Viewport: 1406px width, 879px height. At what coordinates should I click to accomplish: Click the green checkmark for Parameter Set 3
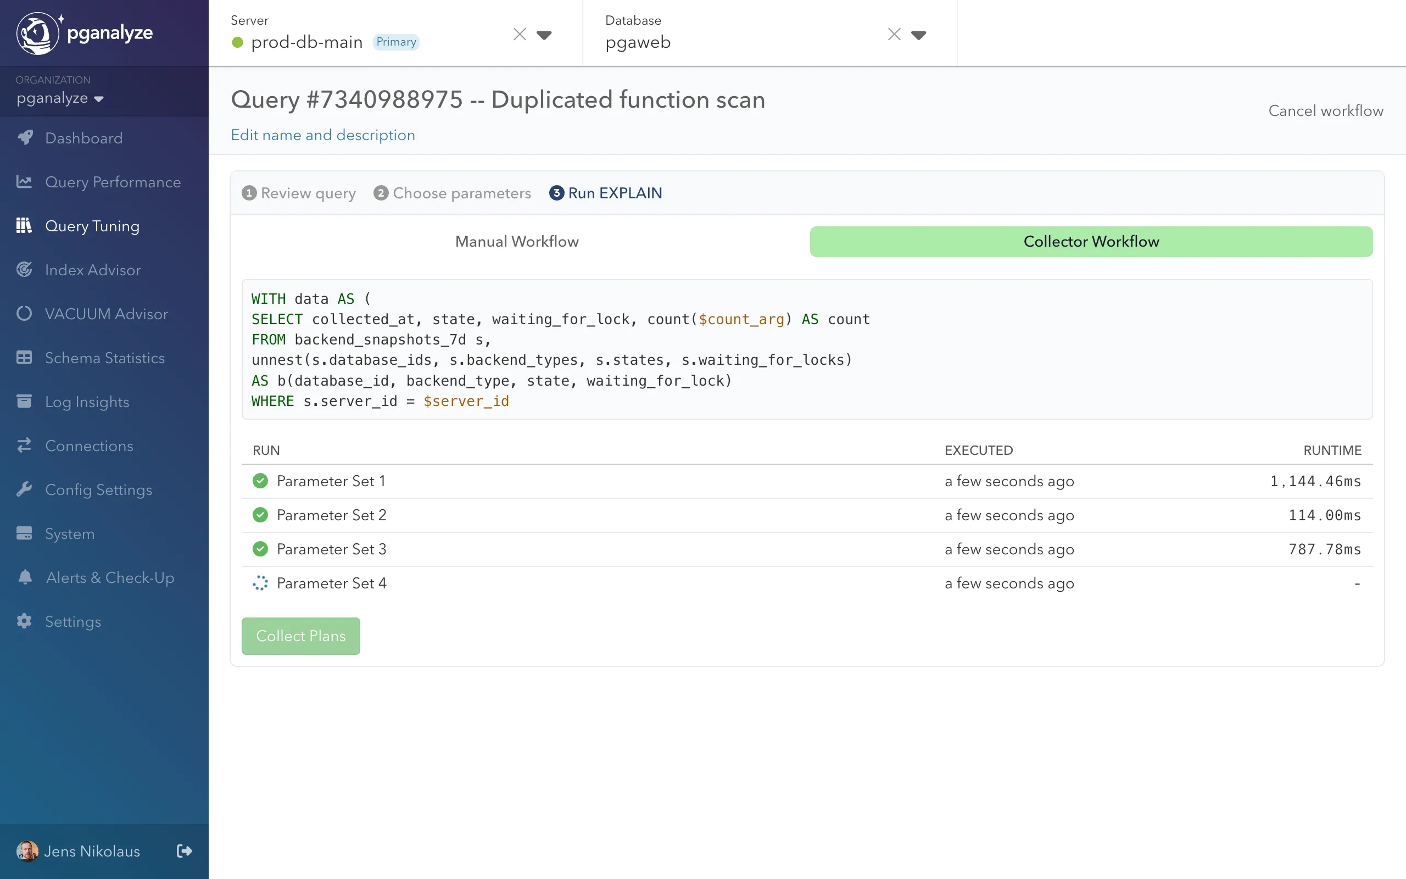pos(260,549)
